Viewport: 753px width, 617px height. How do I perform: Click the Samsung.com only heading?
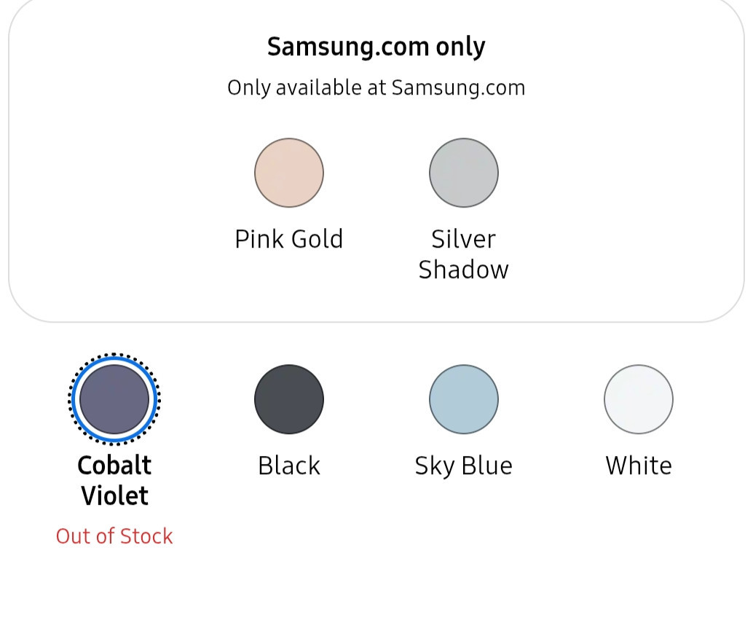pos(376,47)
